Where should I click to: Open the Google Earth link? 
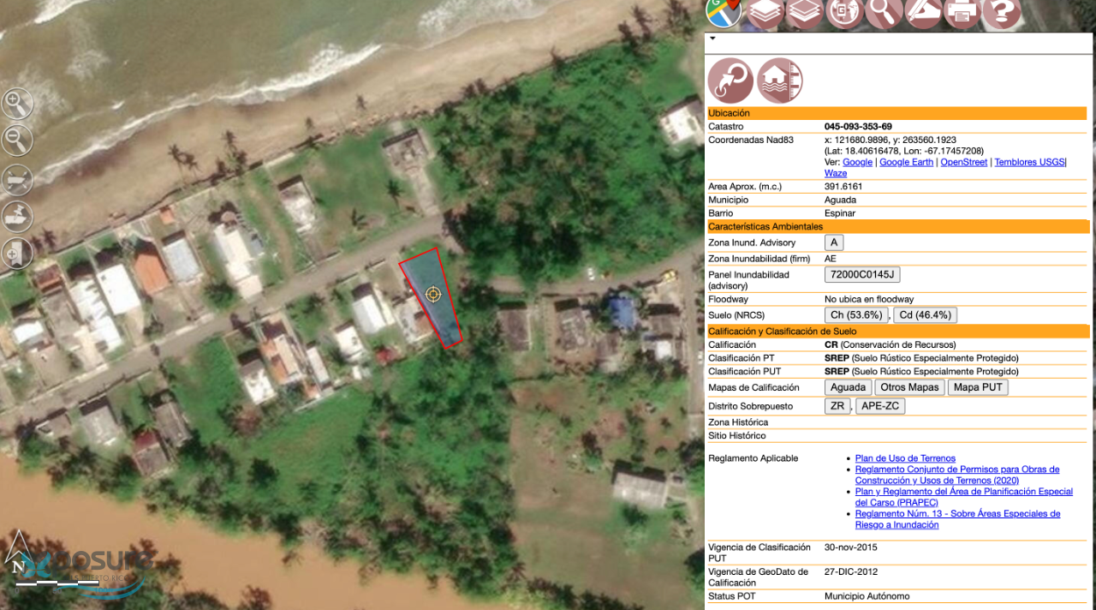tap(906, 162)
